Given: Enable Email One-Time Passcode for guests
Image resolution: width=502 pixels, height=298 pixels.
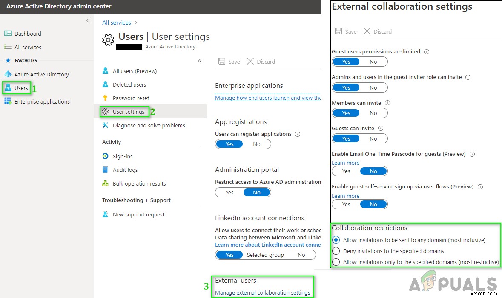Looking at the screenshot, I should pyautogui.click(x=346, y=171).
